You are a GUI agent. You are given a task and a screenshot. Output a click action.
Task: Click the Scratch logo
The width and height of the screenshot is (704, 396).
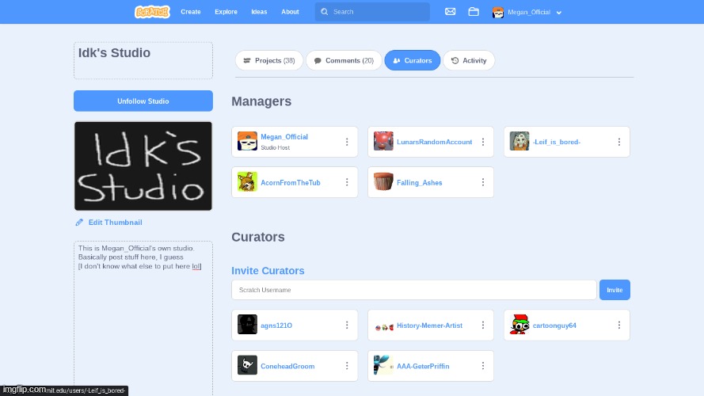pyautogui.click(x=152, y=12)
